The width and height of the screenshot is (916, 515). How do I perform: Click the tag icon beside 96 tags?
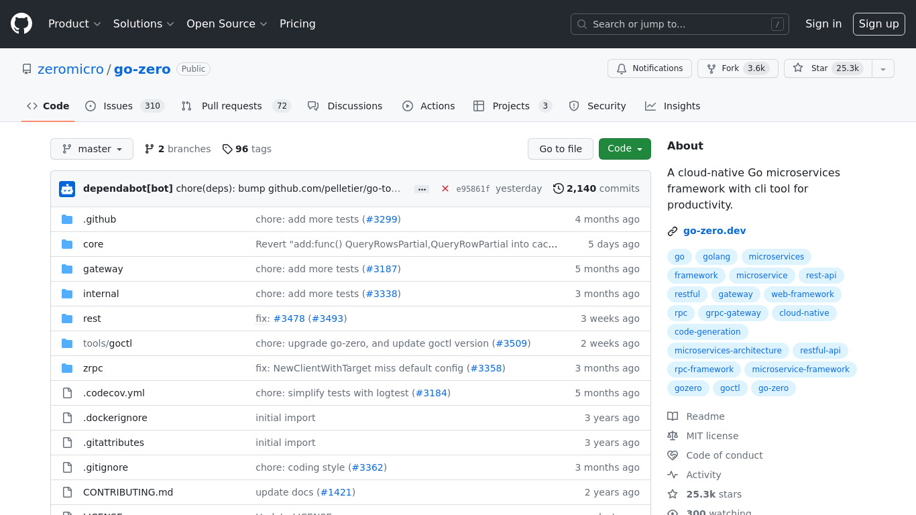(x=227, y=149)
